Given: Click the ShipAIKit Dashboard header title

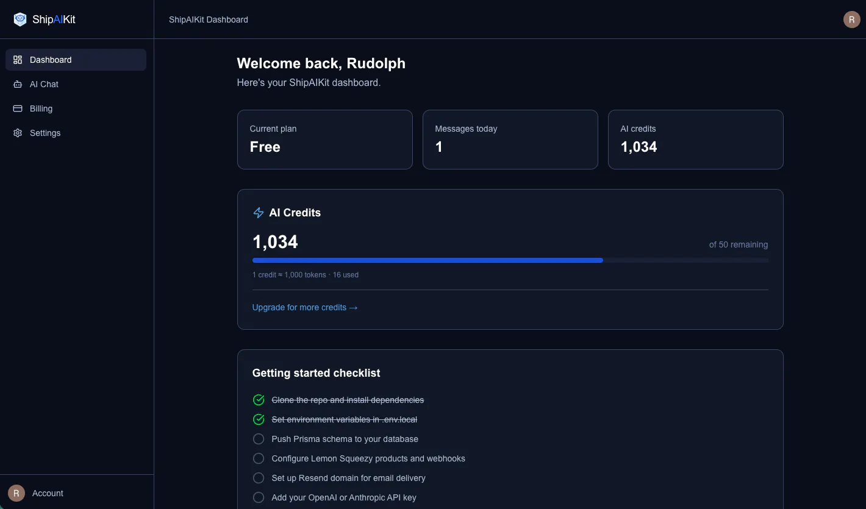Looking at the screenshot, I should click(209, 20).
